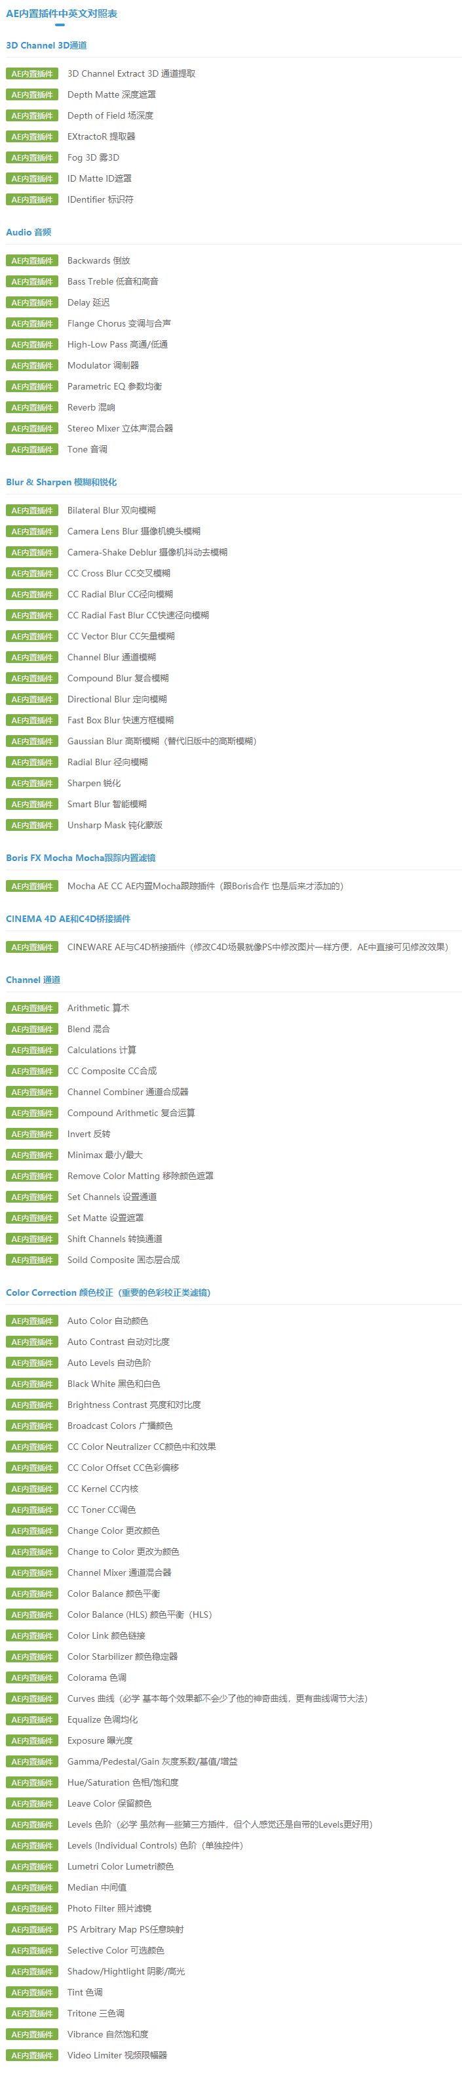
Task: Select 'Delay 延迟' entry
Action: [88, 302]
